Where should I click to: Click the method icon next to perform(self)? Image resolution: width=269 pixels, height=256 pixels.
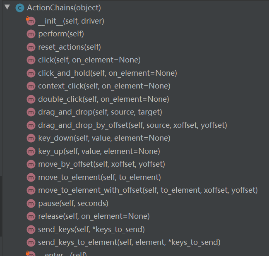tap(31, 34)
